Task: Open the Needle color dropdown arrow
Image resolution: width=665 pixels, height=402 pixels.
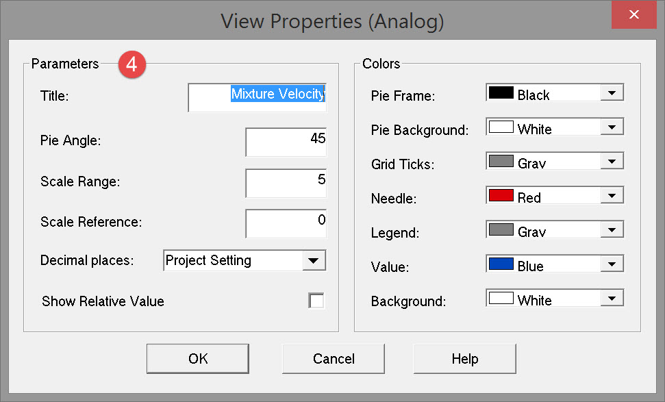Action: pos(612,197)
